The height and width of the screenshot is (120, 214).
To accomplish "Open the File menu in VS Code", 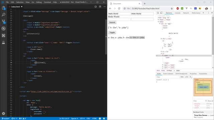I will (x=7, y=2).
